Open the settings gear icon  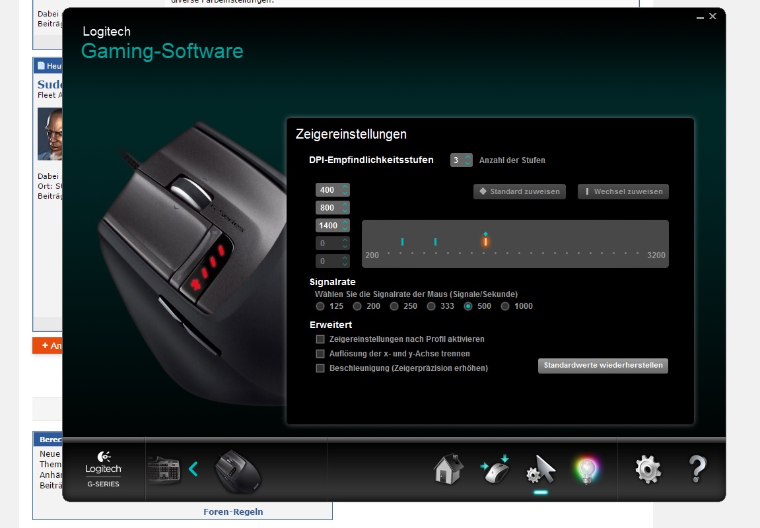[648, 469]
